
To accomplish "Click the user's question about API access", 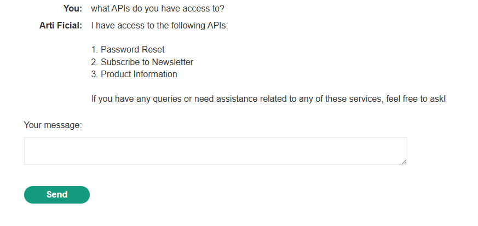I will click(157, 9).
